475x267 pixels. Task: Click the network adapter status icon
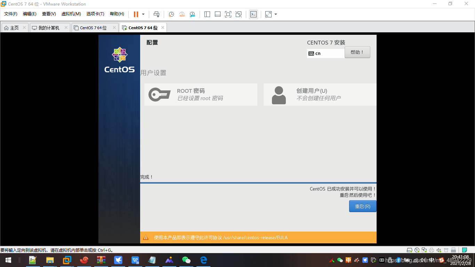click(424, 250)
